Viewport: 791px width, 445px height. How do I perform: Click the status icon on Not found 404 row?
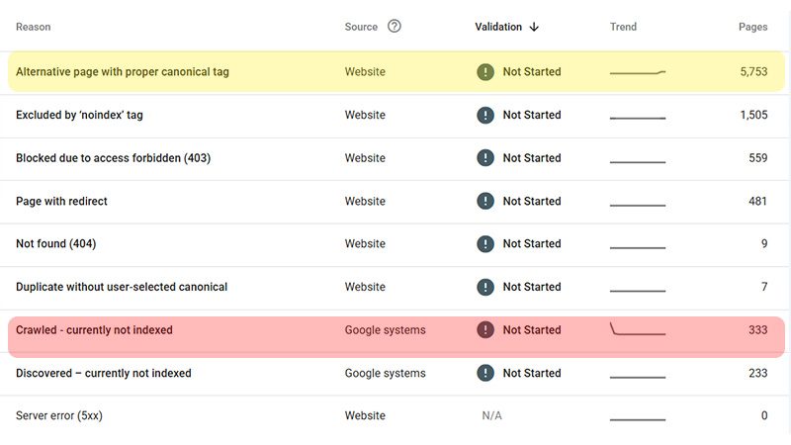(x=485, y=243)
